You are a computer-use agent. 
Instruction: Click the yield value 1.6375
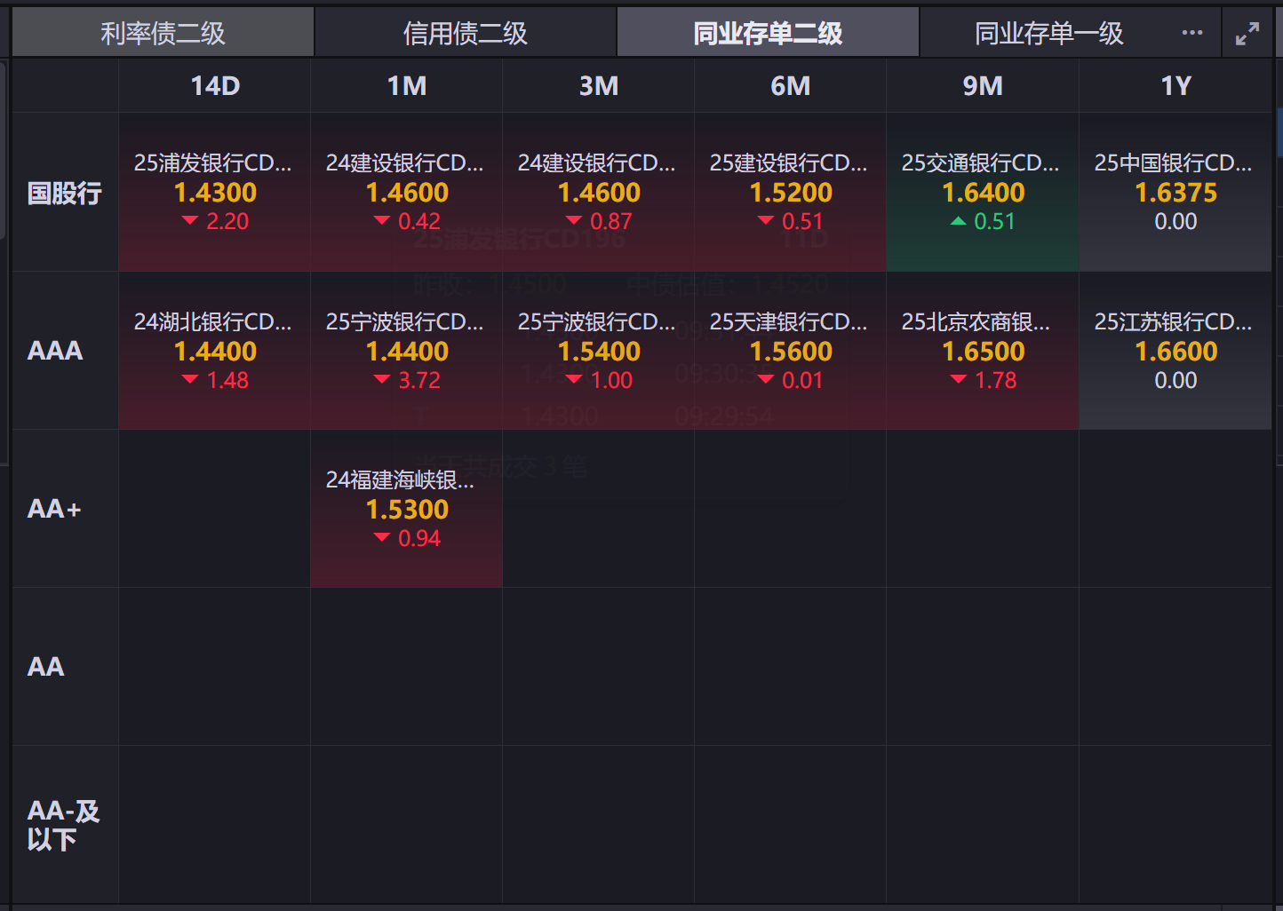pos(1175,193)
